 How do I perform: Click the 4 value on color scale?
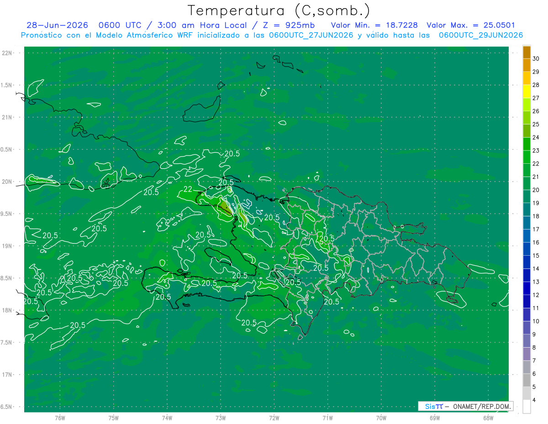point(534,400)
